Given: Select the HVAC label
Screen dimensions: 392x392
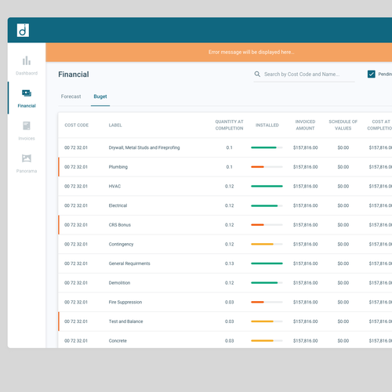Looking at the screenshot, I should coord(114,187).
